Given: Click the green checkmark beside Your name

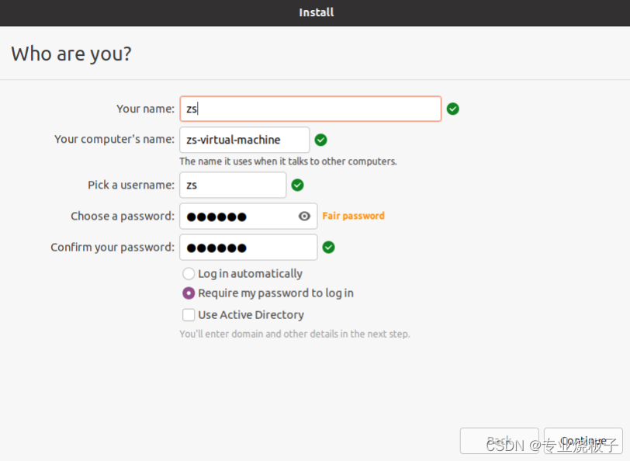Looking at the screenshot, I should pos(453,109).
